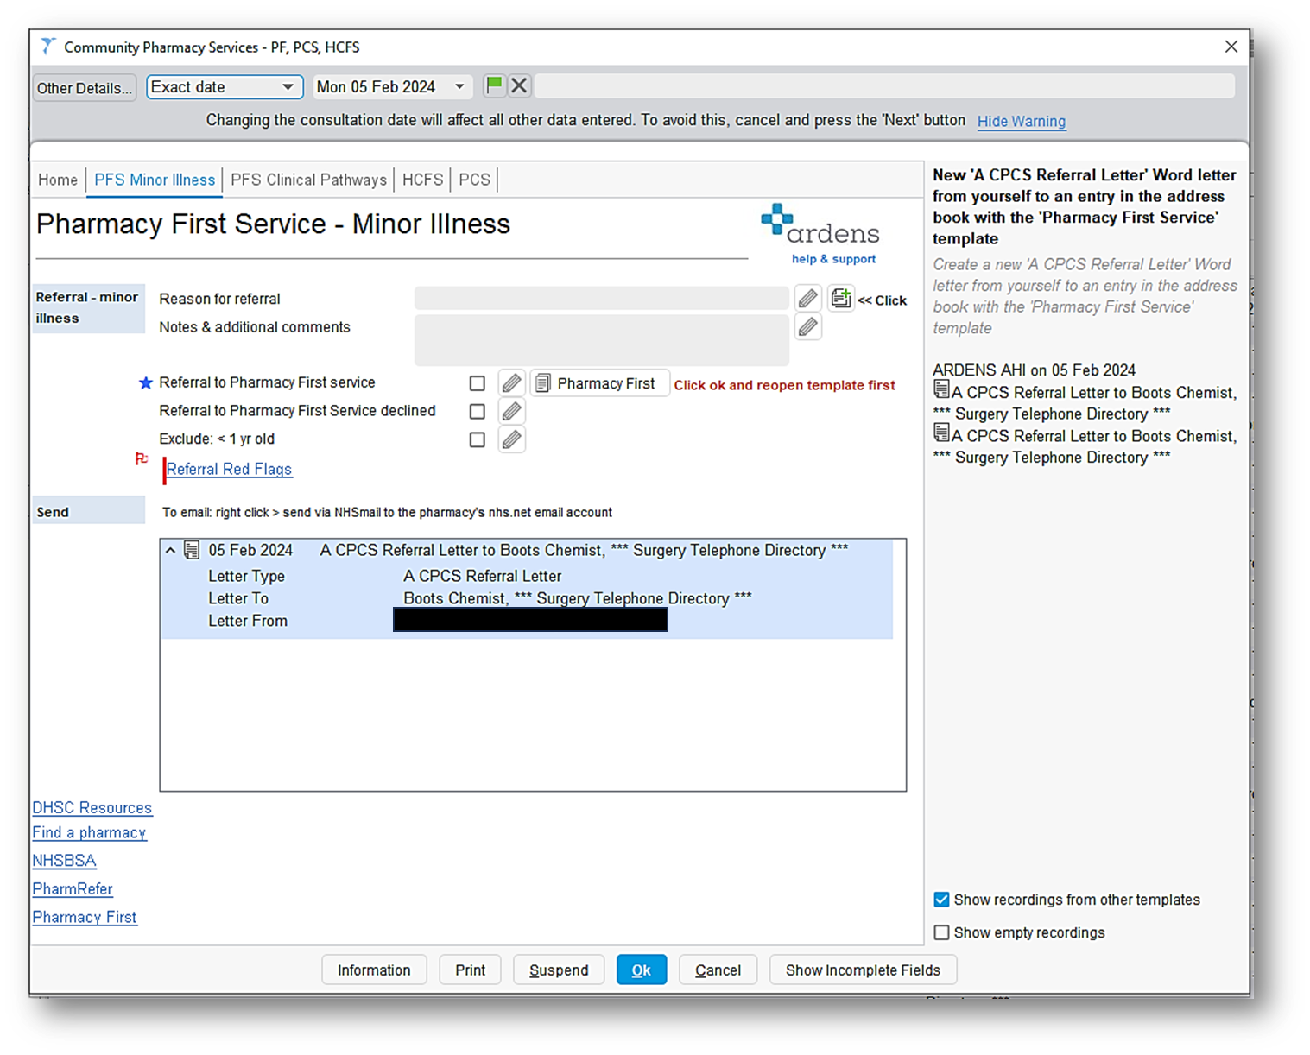1310x1055 pixels.
Task: Tick Exclude: < 1 yr old checkbox
Action: pyautogui.click(x=477, y=439)
